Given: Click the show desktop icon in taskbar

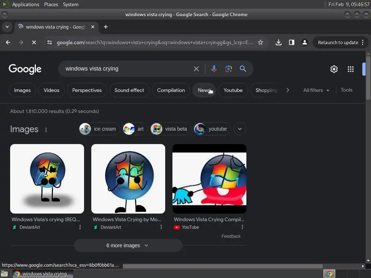Looking at the screenshot, I should pos(4,274).
